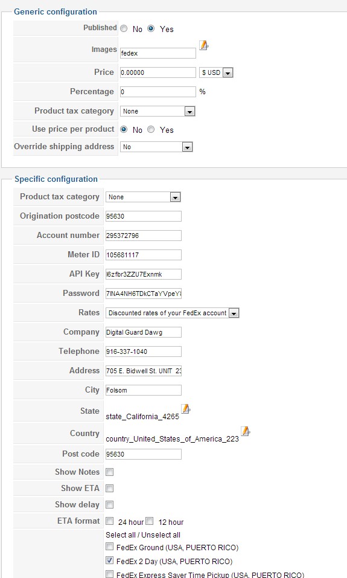This screenshot has height=578, width=347.
Task: Select Yes for Use price per product
Action: tap(151, 129)
